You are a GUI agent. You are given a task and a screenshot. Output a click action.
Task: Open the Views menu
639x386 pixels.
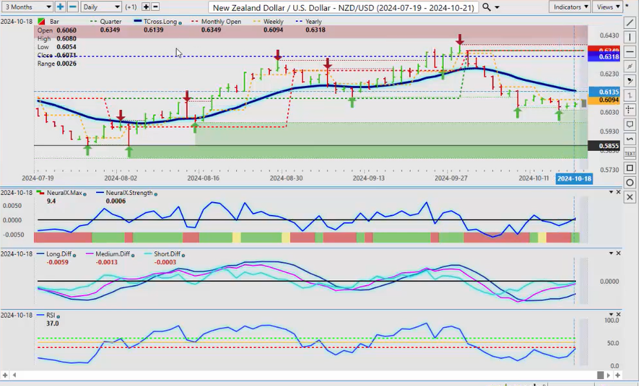[x=607, y=7]
